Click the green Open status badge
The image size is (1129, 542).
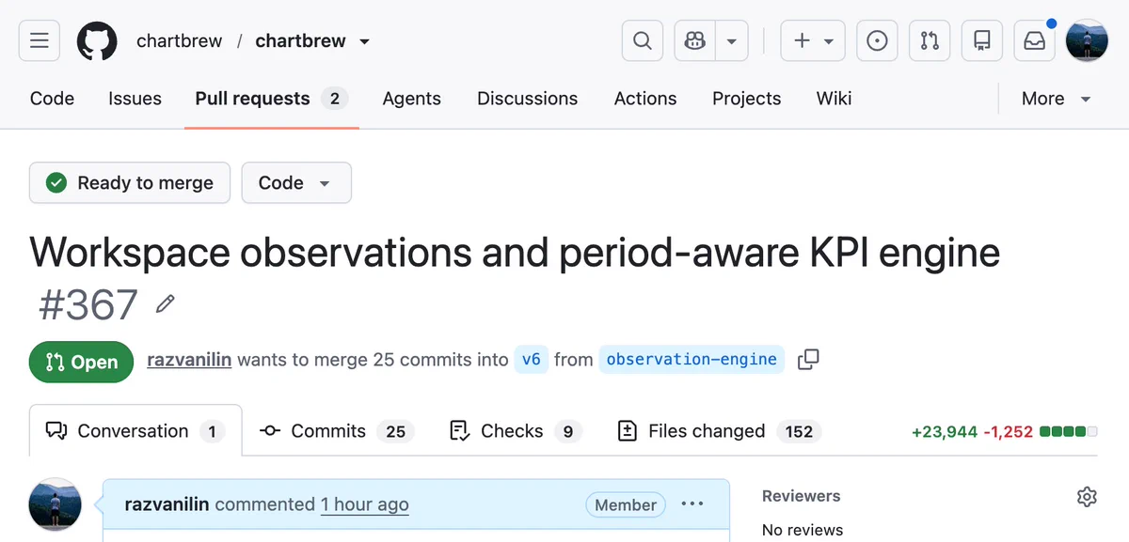81,363
